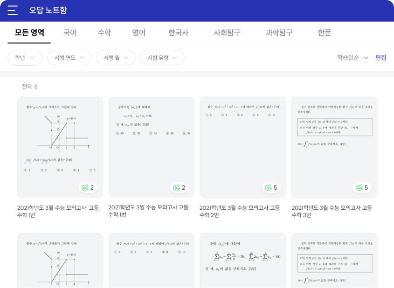This screenshot has height=288, width=394.
Task: Expand the 학년 filter dropdown
Action: (25, 58)
